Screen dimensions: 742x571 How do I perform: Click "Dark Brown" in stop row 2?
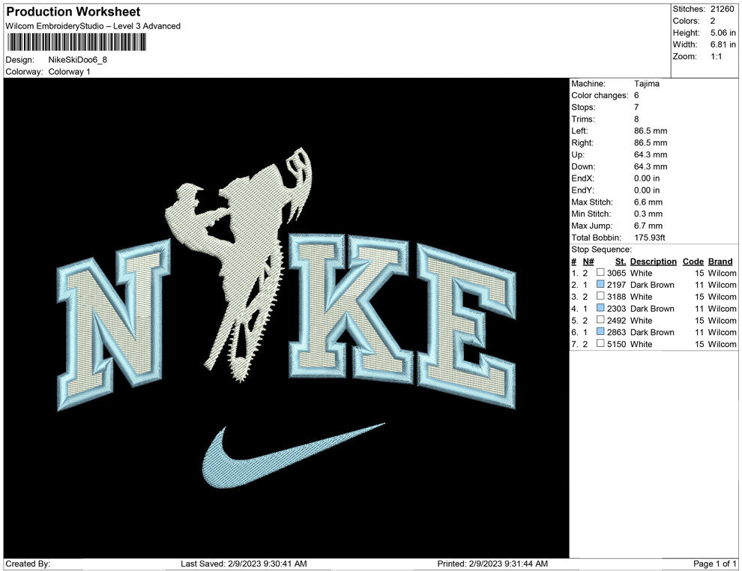[x=652, y=284]
